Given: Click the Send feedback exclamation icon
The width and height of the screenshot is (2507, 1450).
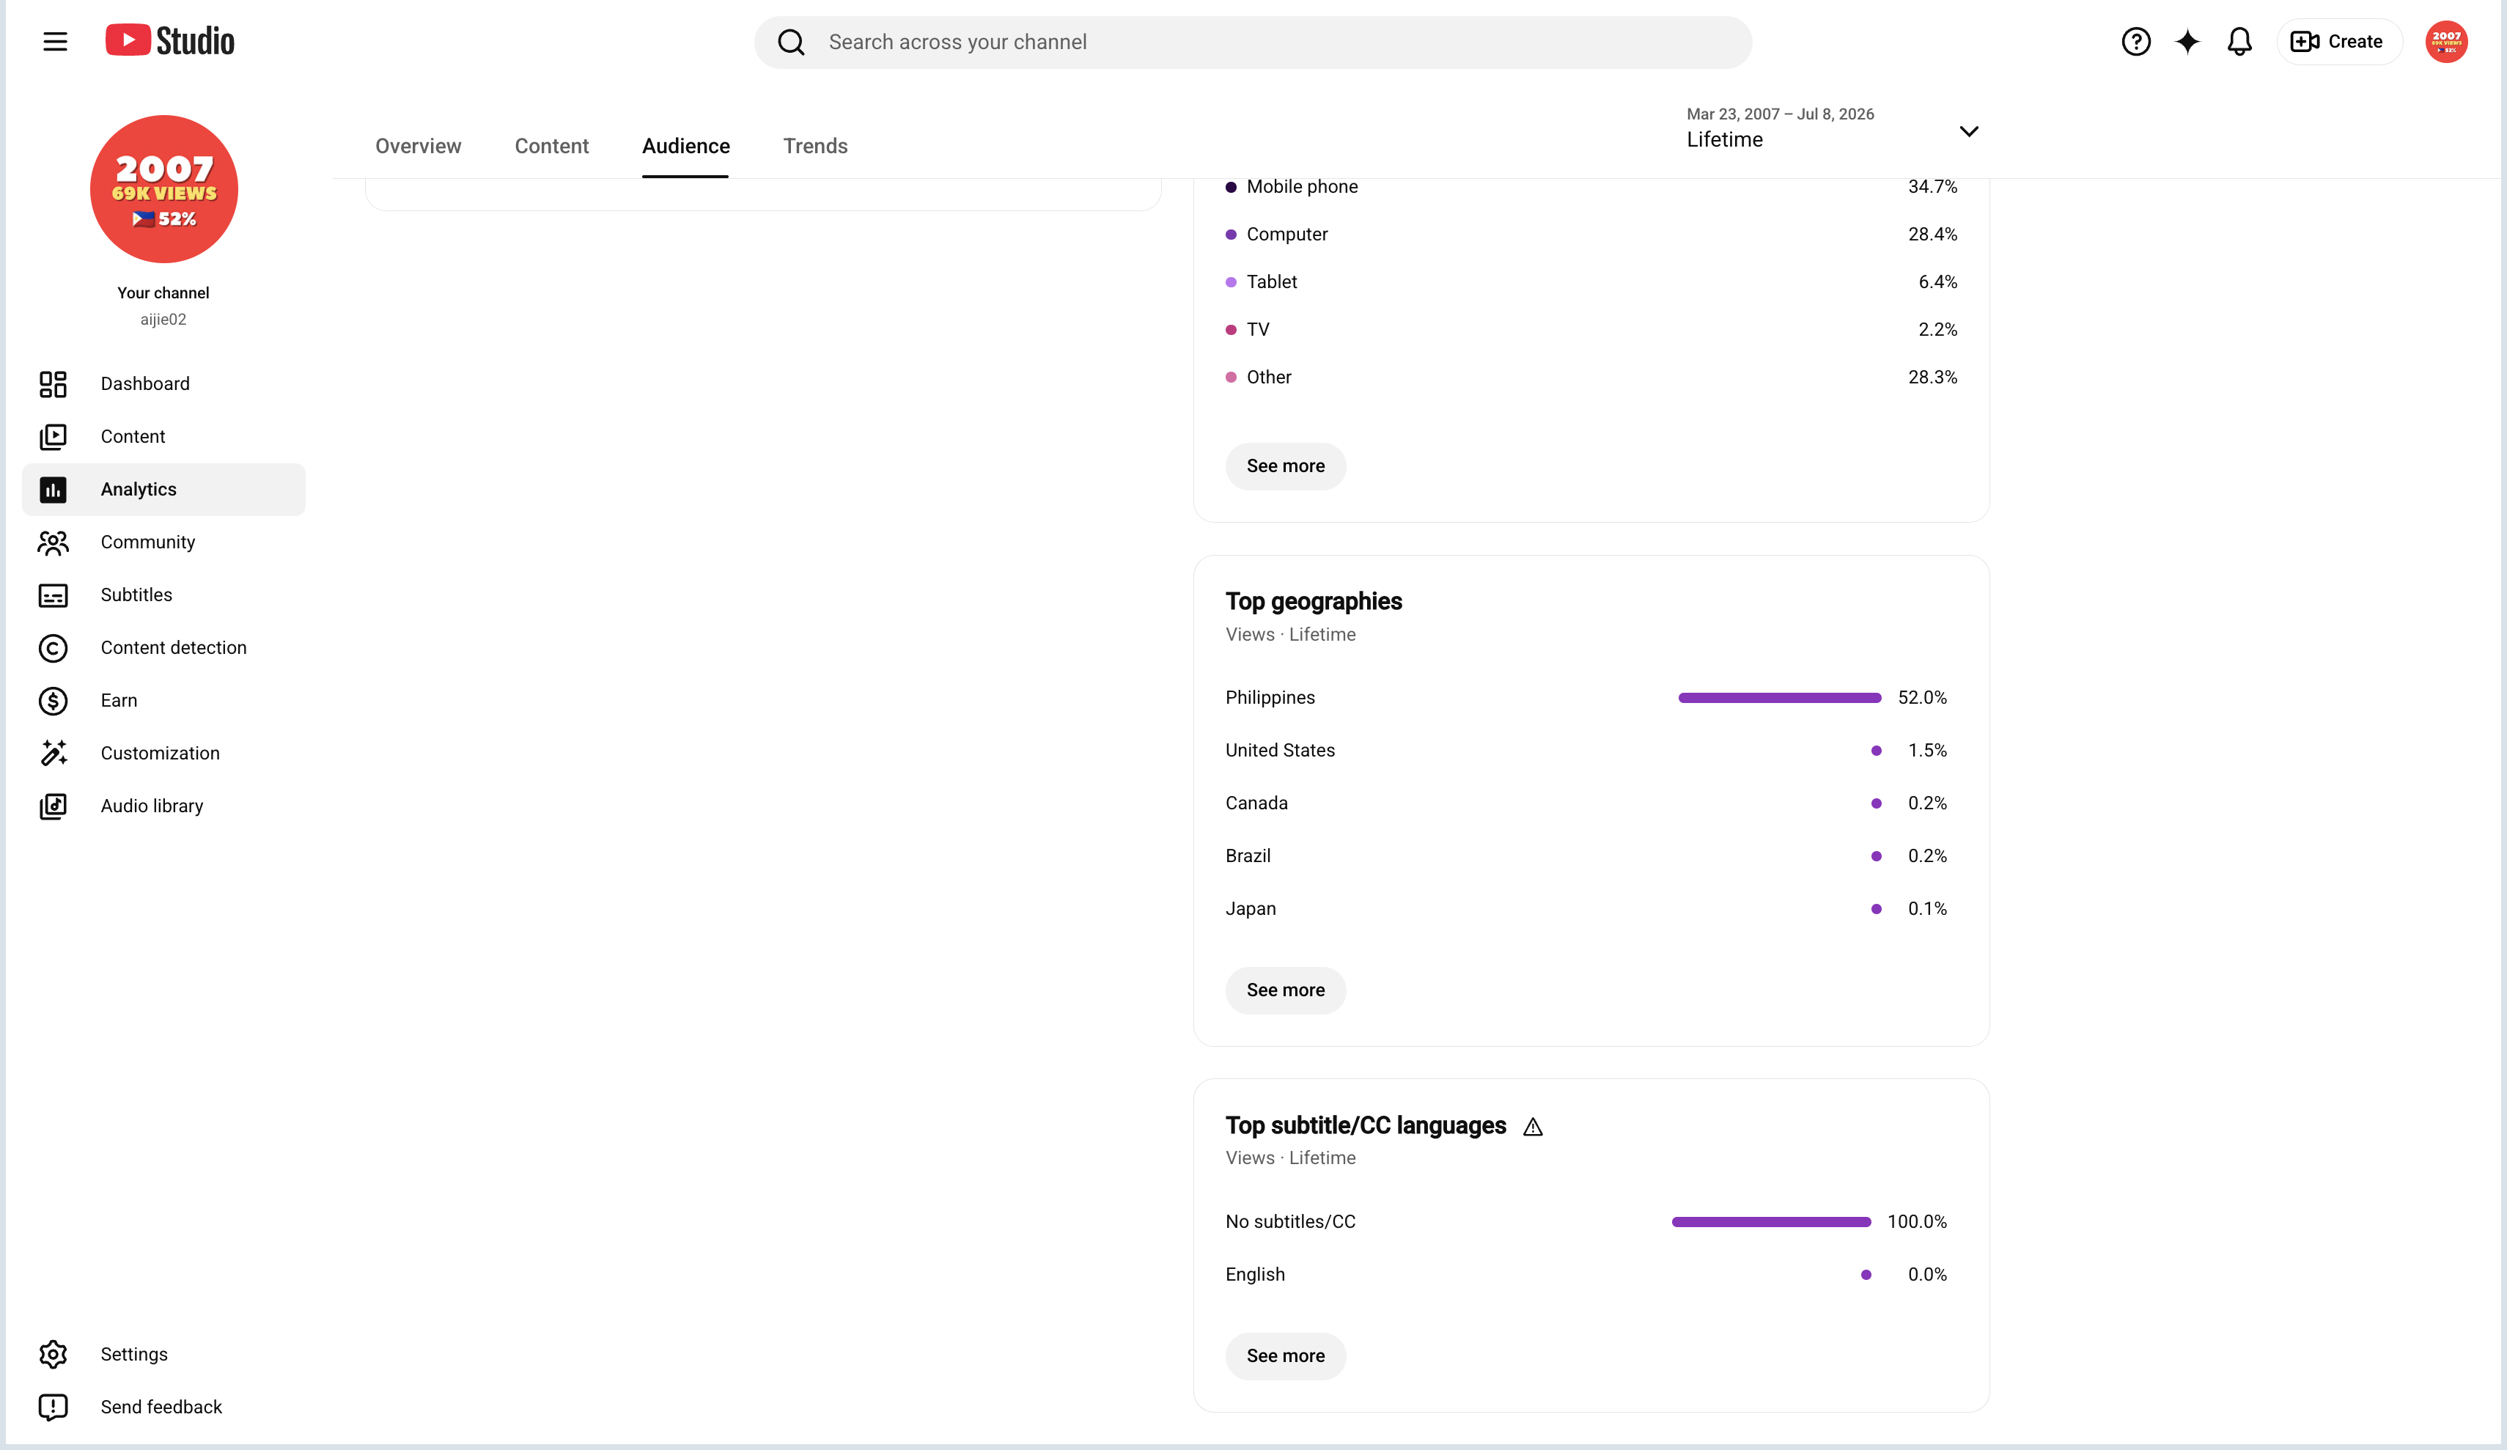Looking at the screenshot, I should tap(53, 1407).
